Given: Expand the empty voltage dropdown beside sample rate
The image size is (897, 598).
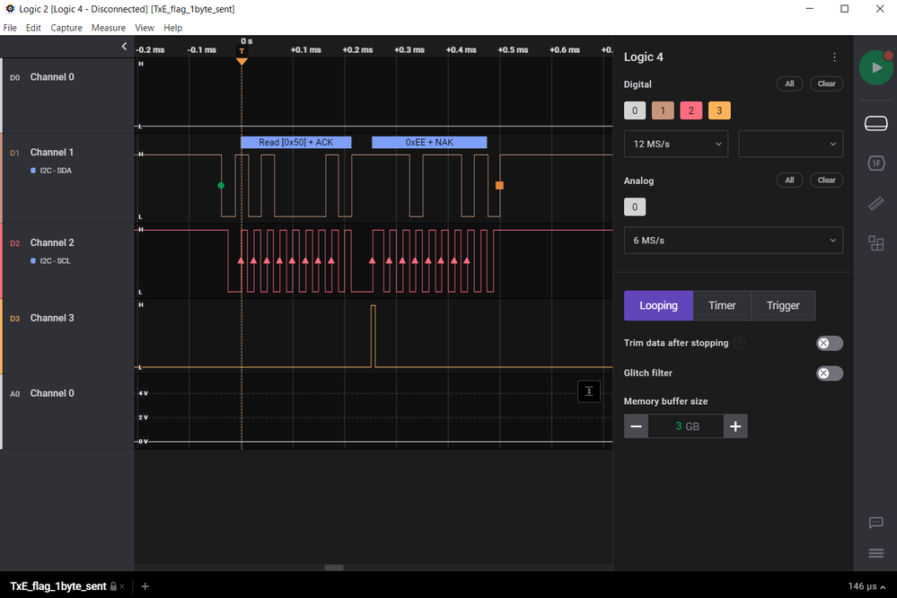Looking at the screenshot, I should (790, 144).
